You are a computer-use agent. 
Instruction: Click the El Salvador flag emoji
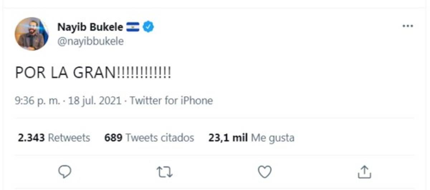coord(133,27)
